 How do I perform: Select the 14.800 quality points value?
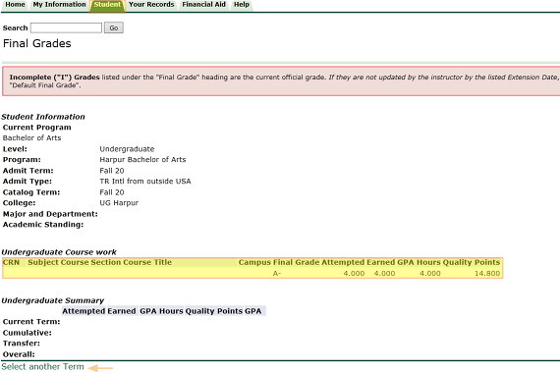(487, 274)
